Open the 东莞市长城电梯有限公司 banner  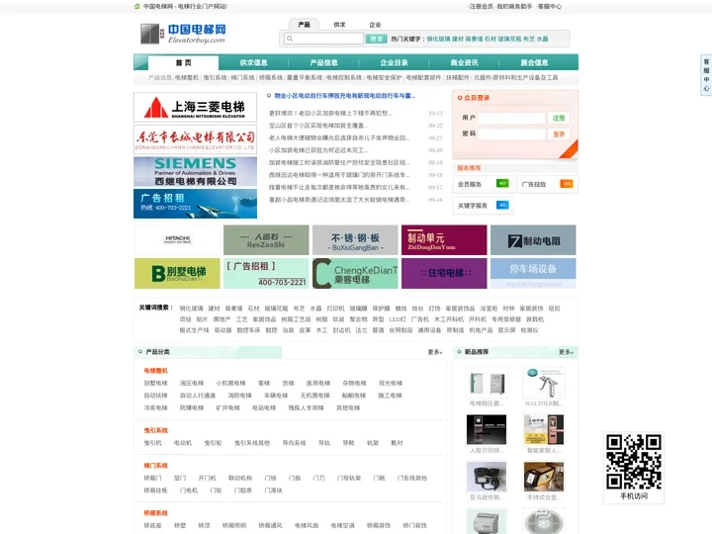[195, 139]
